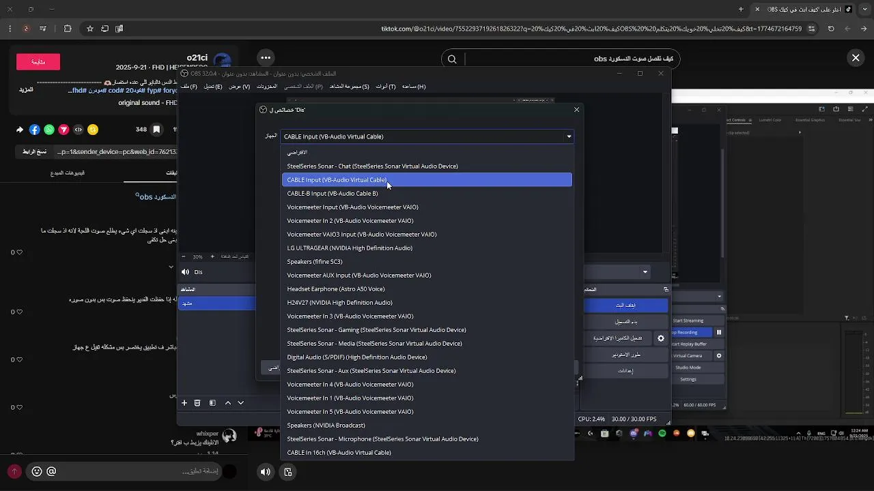The width and height of the screenshot is (874, 491).
Task: Open the emoji picker in the comment box
Action: tap(37, 471)
